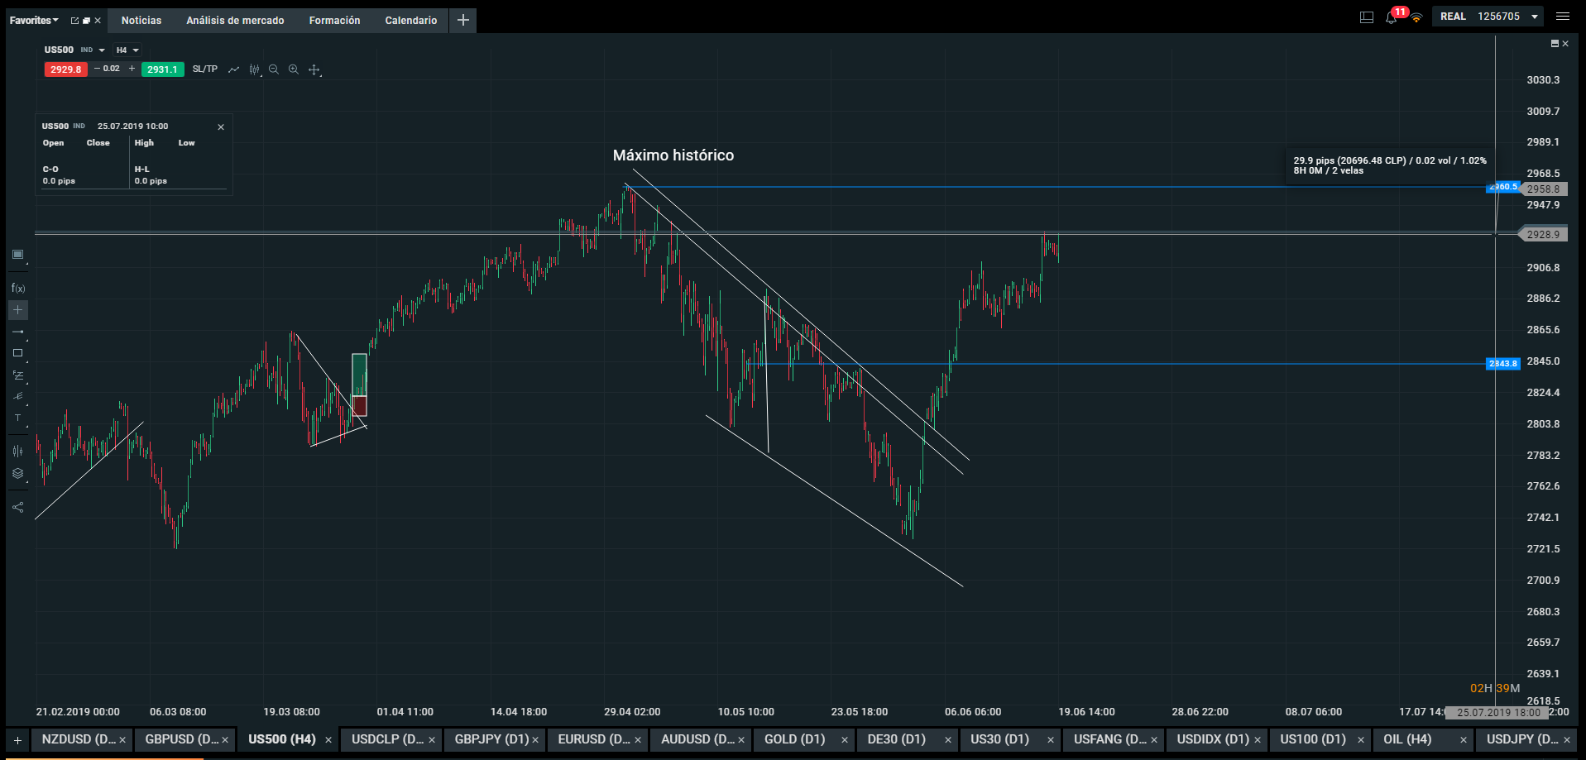Image resolution: width=1586 pixels, height=760 pixels.
Task: Open the f(x) indicators menu
Action: (x=17, y=288)
